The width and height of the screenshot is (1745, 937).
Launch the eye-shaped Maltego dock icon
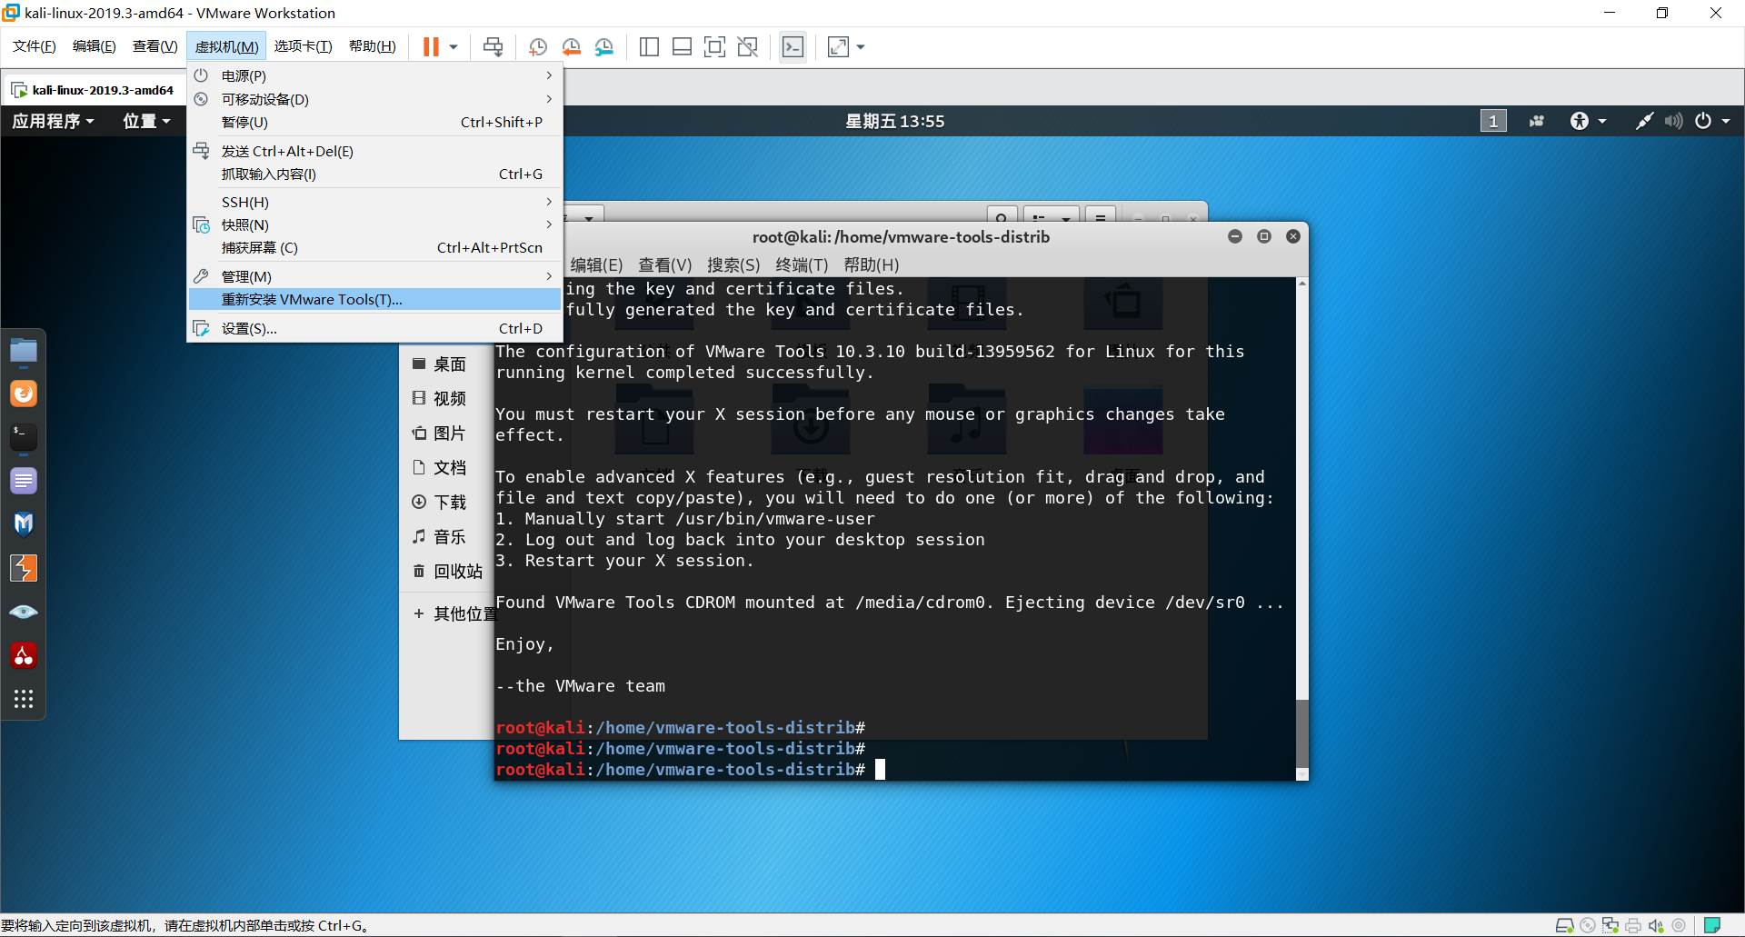[x=24, y=612]
